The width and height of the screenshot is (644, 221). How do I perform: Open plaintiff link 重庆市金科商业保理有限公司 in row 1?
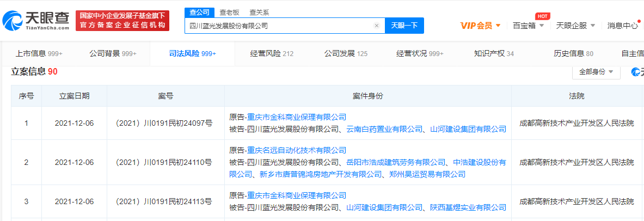pyautogui.click(x=297, y=117)
